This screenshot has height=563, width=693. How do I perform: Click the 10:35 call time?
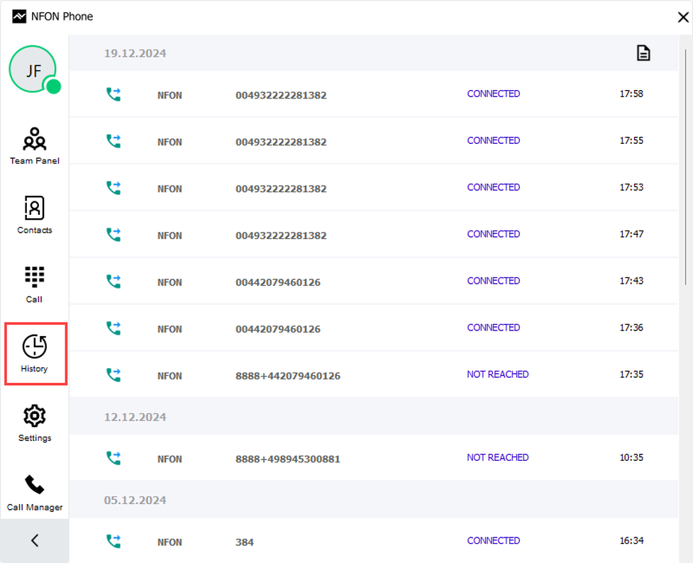tap(631, 458)
